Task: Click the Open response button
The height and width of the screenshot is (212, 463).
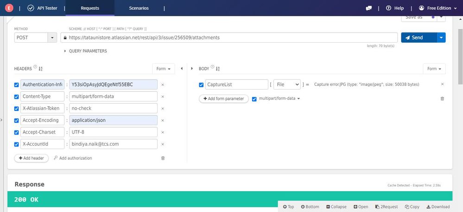Action: 361,207
